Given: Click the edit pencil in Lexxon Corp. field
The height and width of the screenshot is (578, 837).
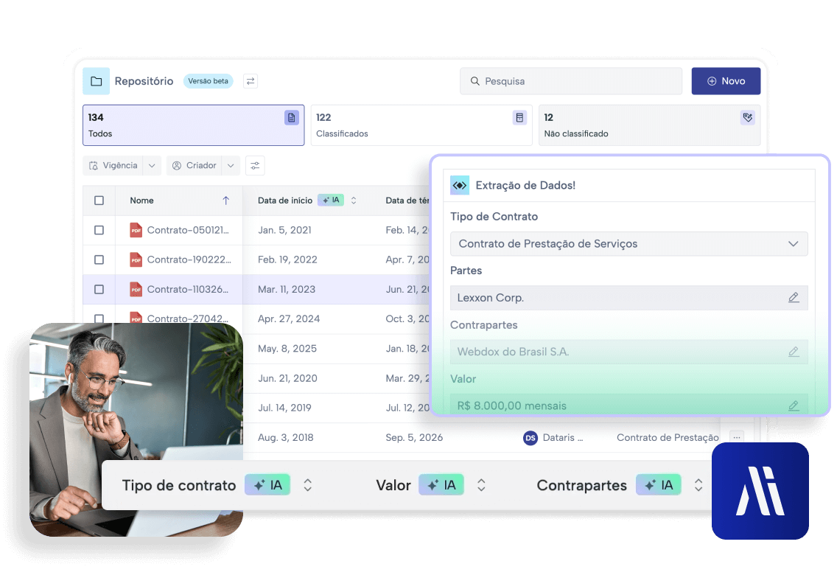Looking at the screenshot, I should 794,298.
